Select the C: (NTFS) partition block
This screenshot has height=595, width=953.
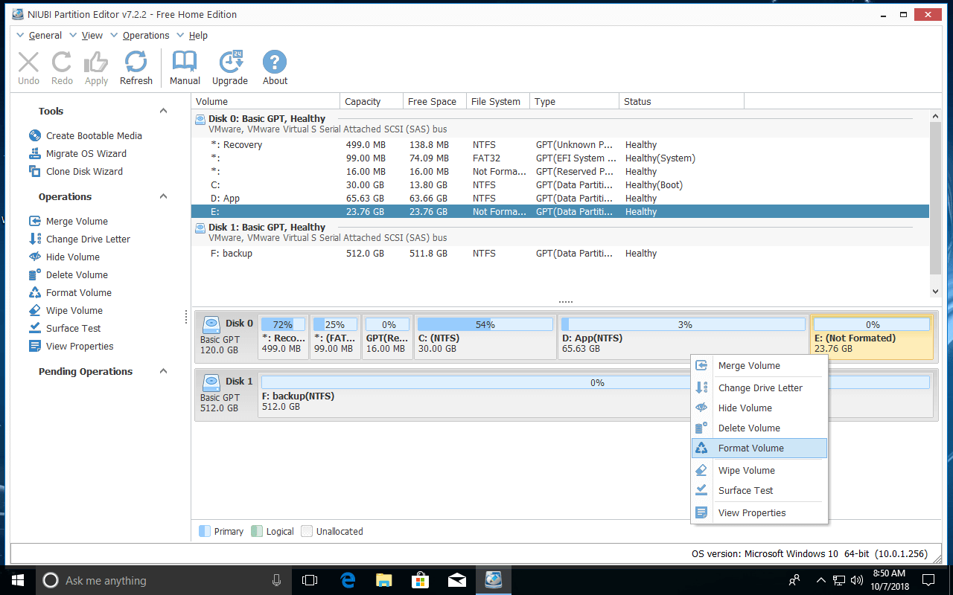point(485,337)
